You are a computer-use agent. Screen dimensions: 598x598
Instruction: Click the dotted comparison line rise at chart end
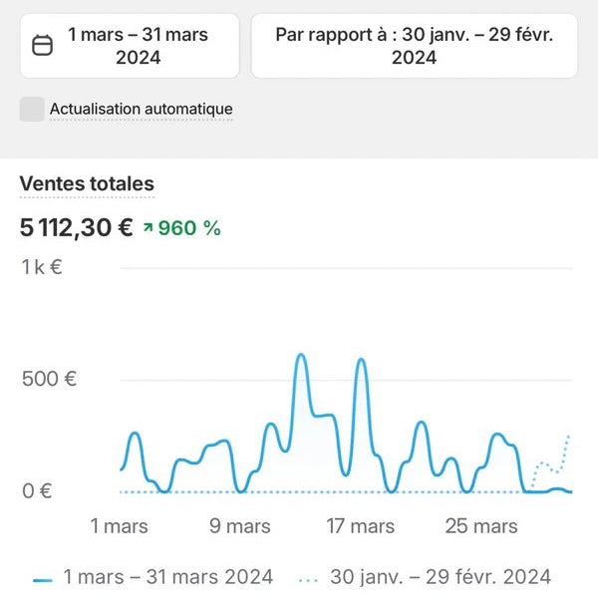pos(567,441)
